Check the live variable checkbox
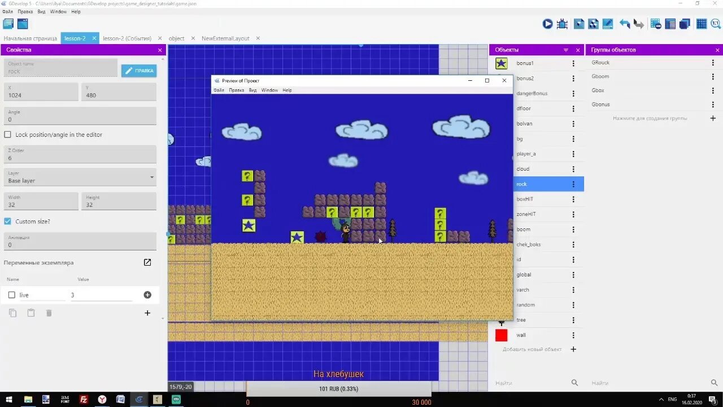Viewport: 723px width, 407px height. coord(12,295)
